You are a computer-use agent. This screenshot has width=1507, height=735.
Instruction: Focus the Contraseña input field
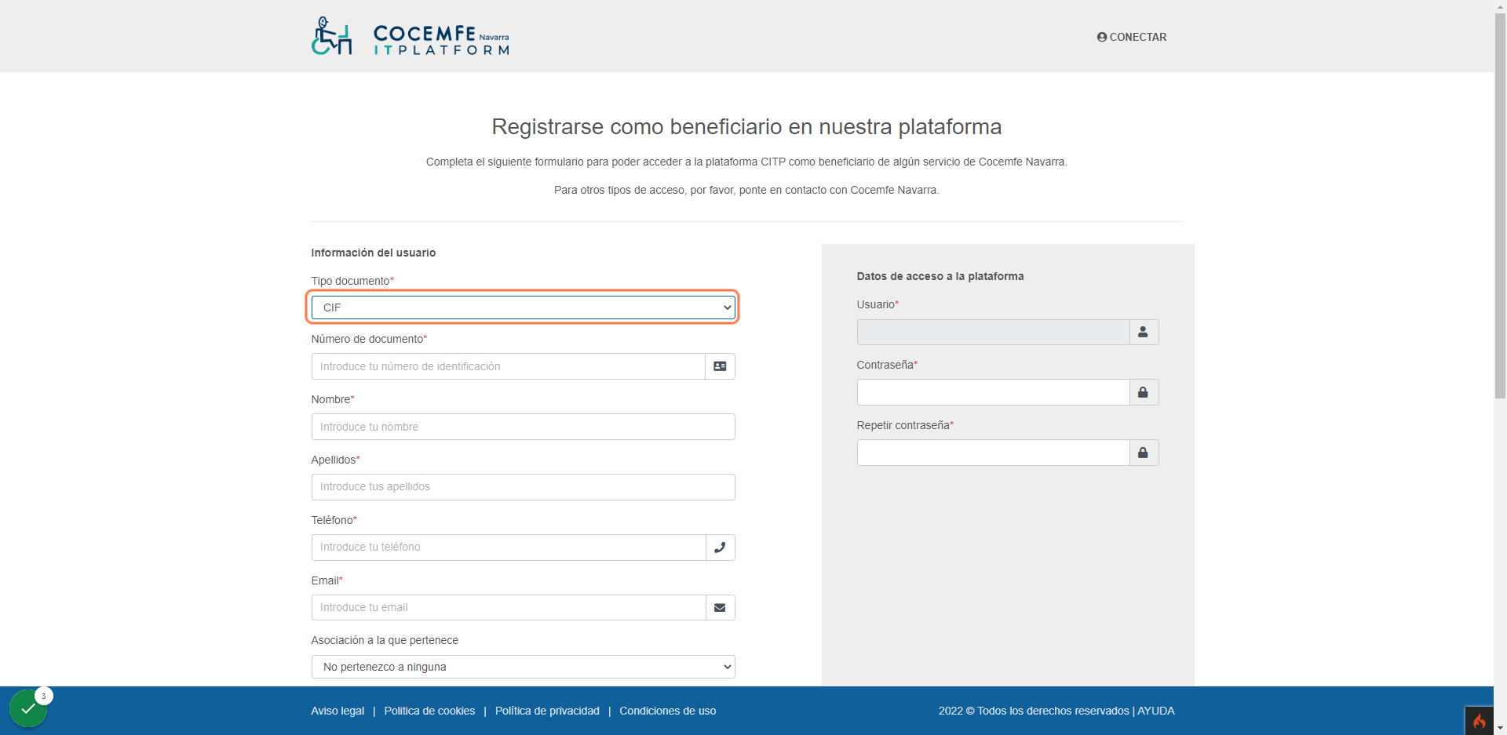993,392
